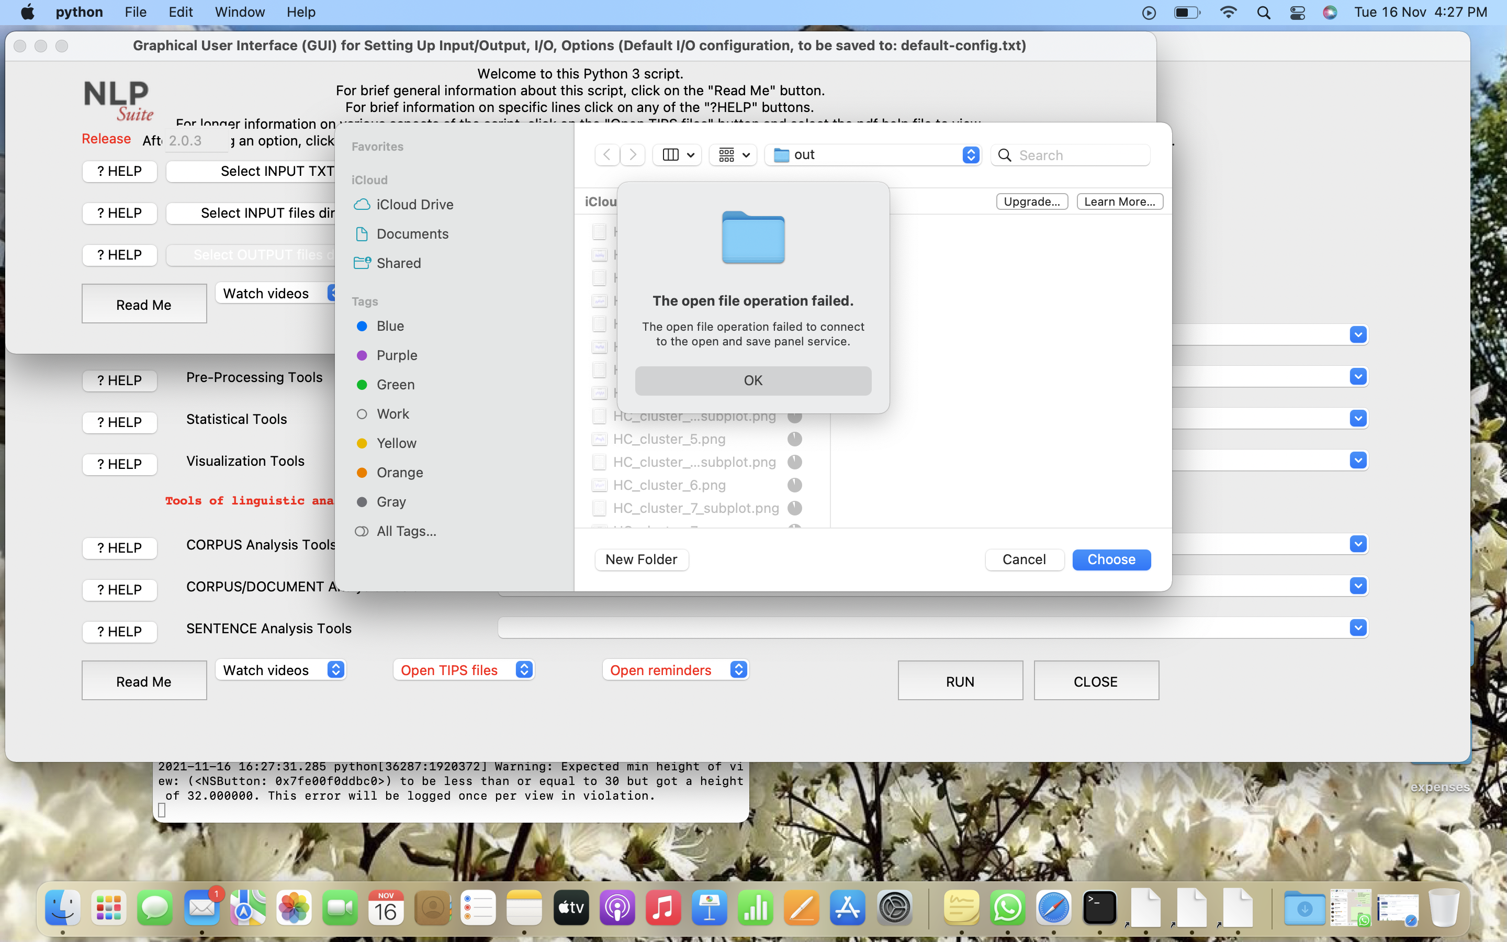The height and width of the screenshot is (942, 1507).
Task: Open the Help menu
Action: click(x=300, y=12)
